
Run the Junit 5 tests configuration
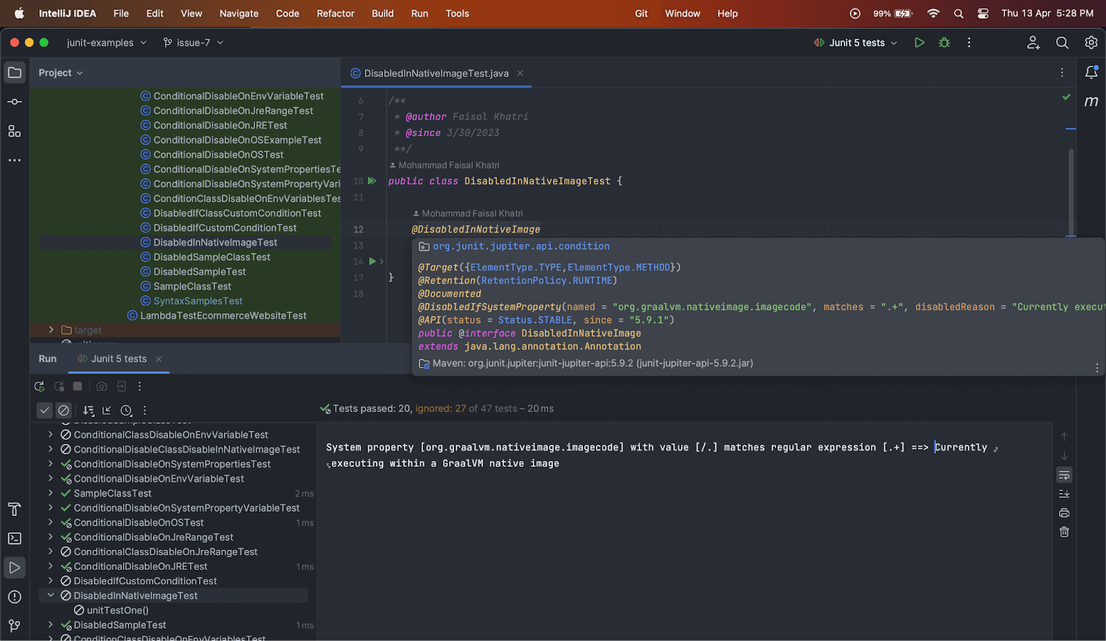919,42
